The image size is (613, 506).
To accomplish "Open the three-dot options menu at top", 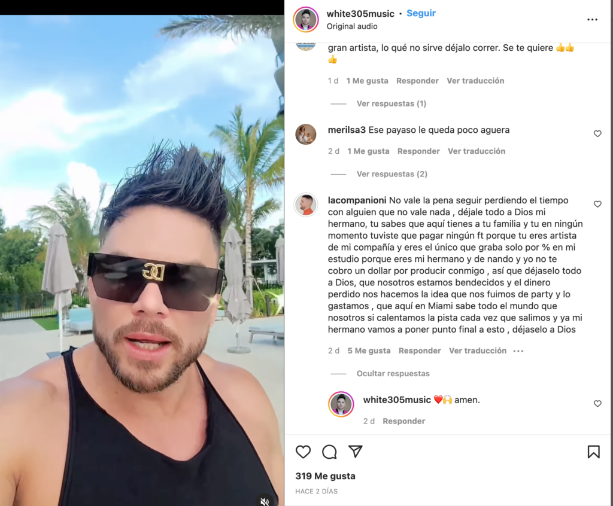I will pyautogui.click(x=592, y=20).
